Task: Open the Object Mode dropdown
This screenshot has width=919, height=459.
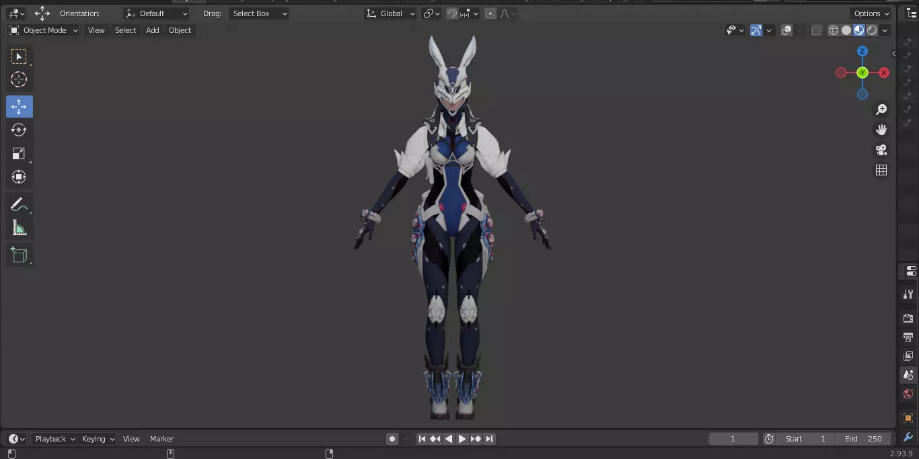Action: [x=43, y=30]
